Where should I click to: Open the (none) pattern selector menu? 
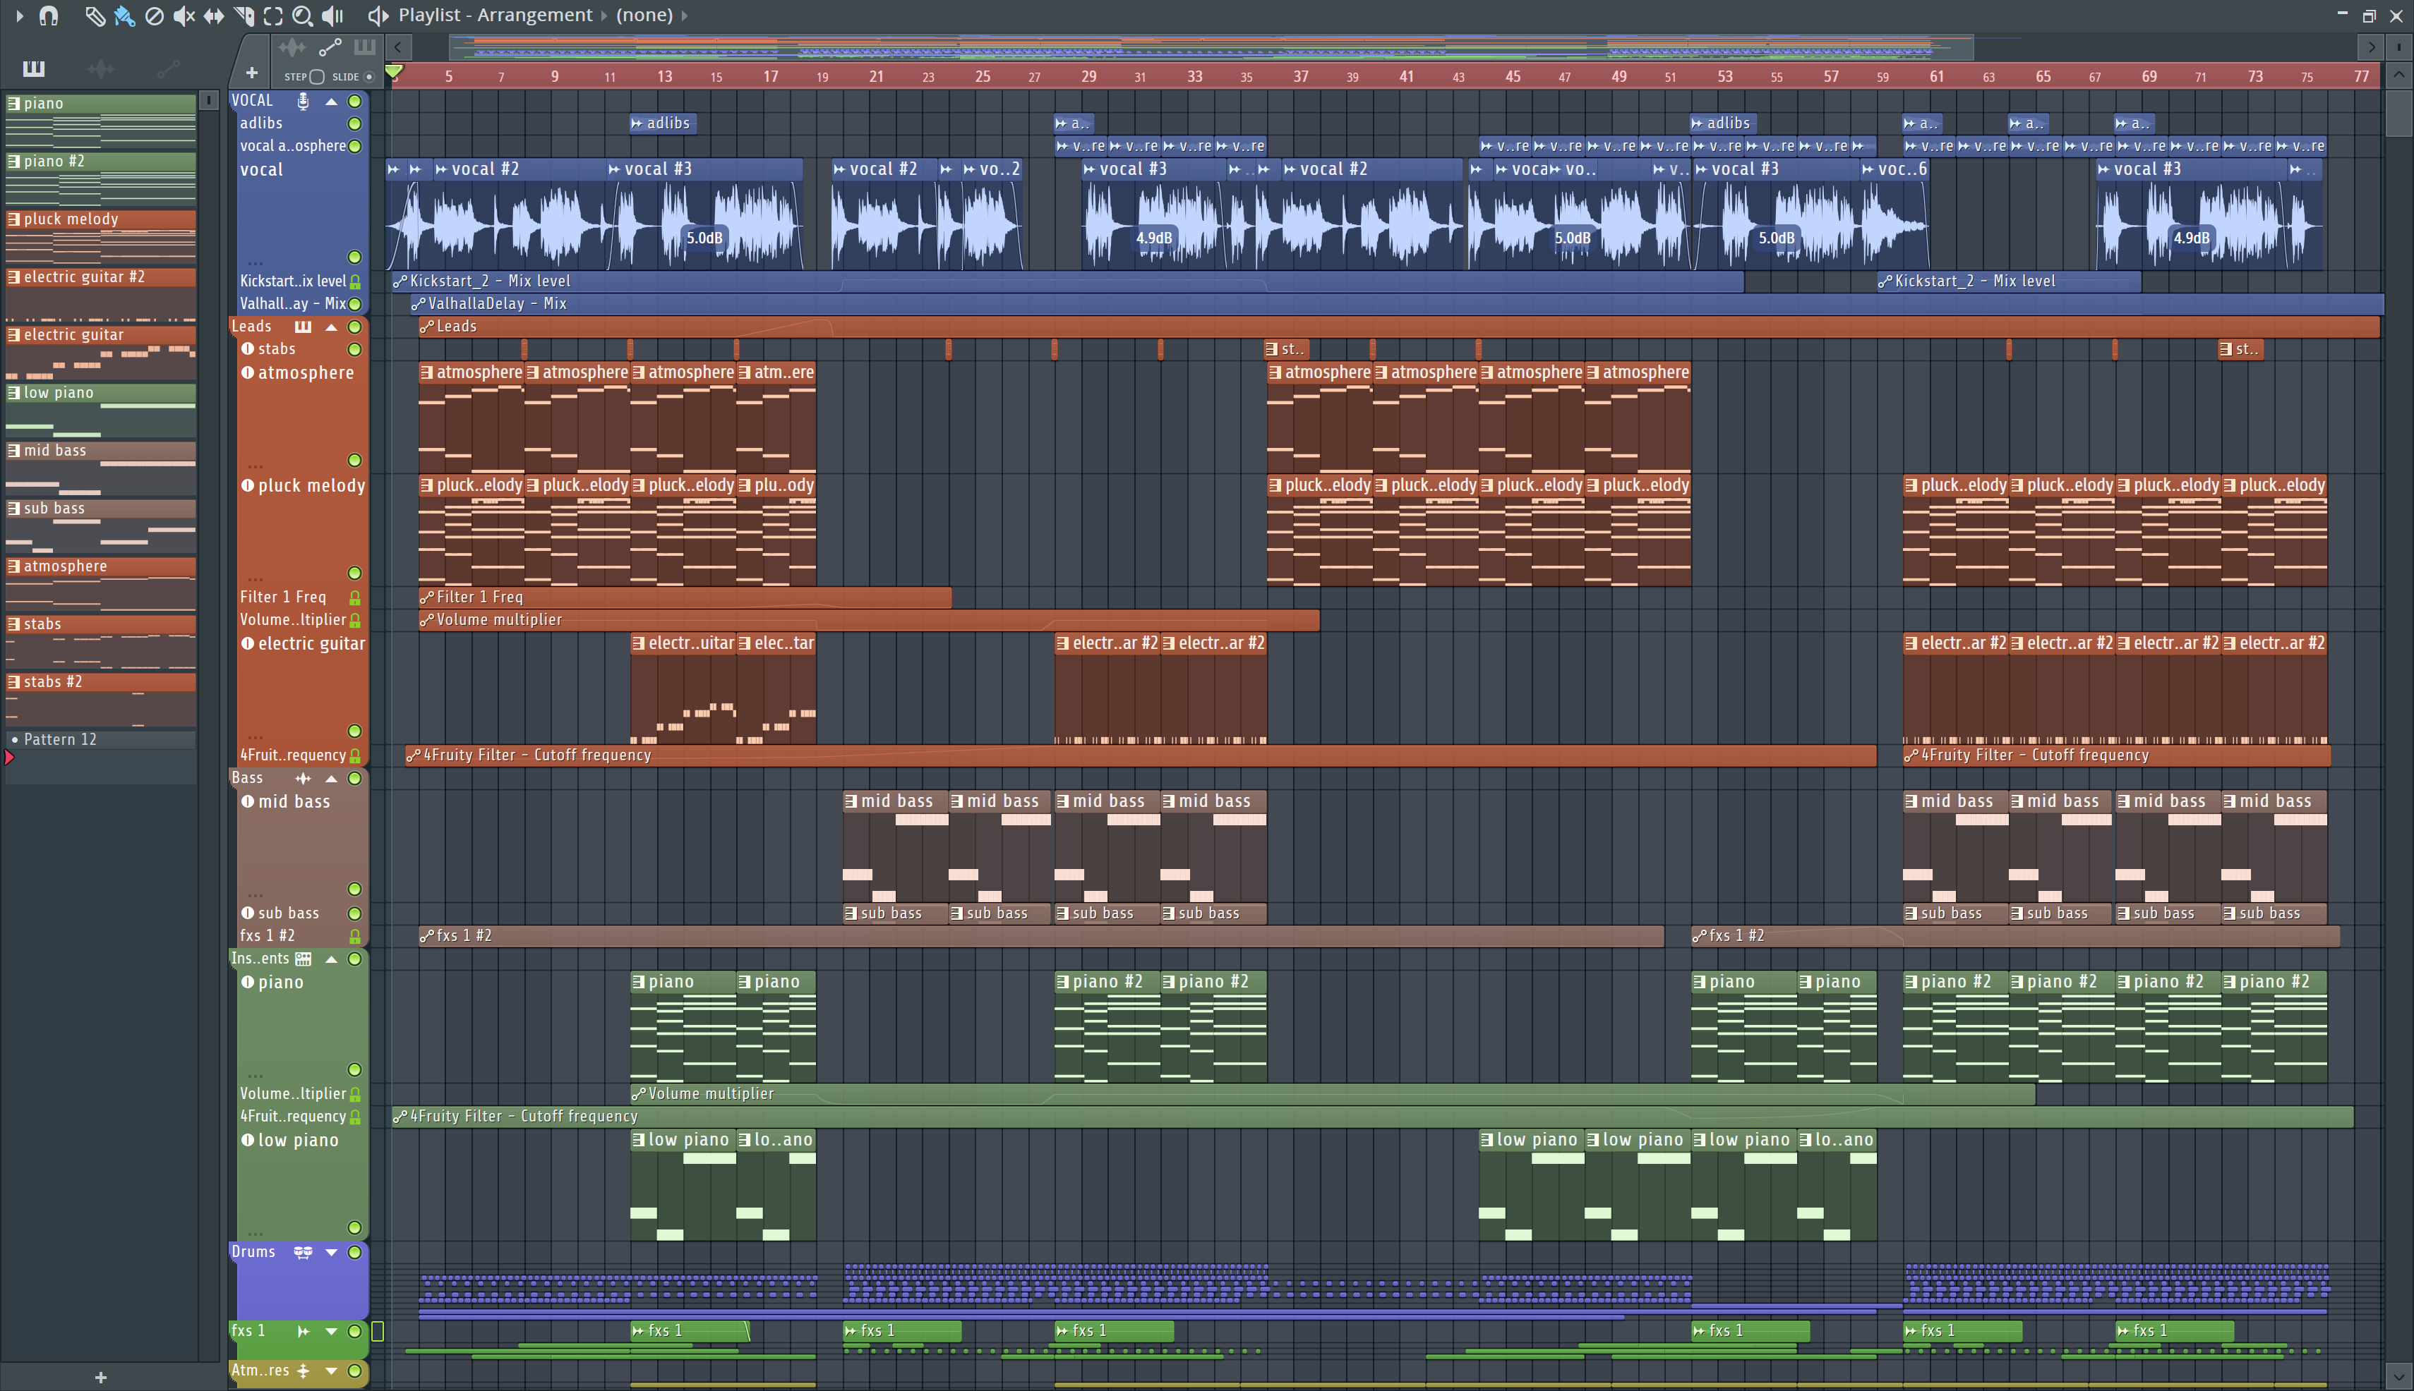click(644, 16)
